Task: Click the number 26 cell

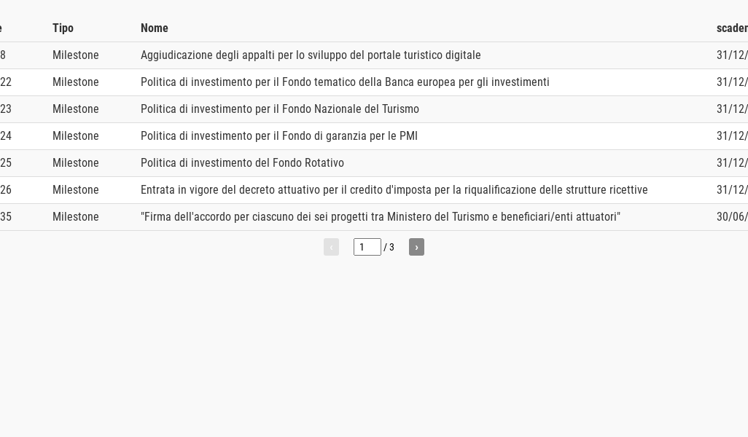Action: click(6, 190)
